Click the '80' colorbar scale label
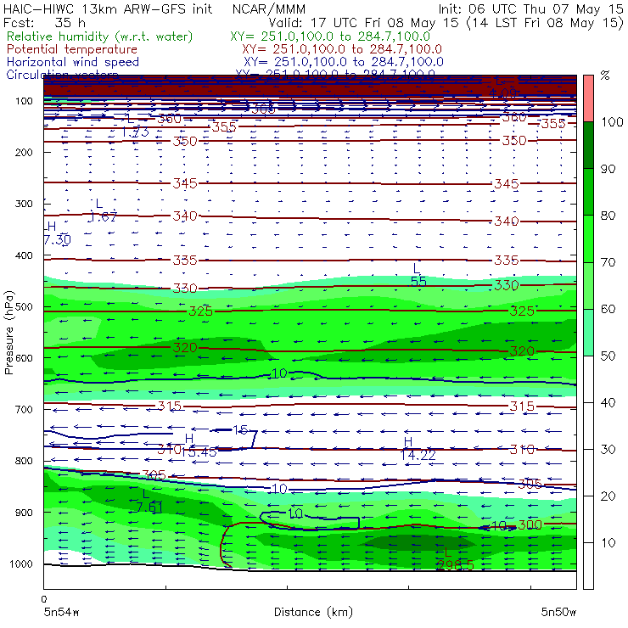628x628 pixels. pyautogui.click(x=608, y=216)
